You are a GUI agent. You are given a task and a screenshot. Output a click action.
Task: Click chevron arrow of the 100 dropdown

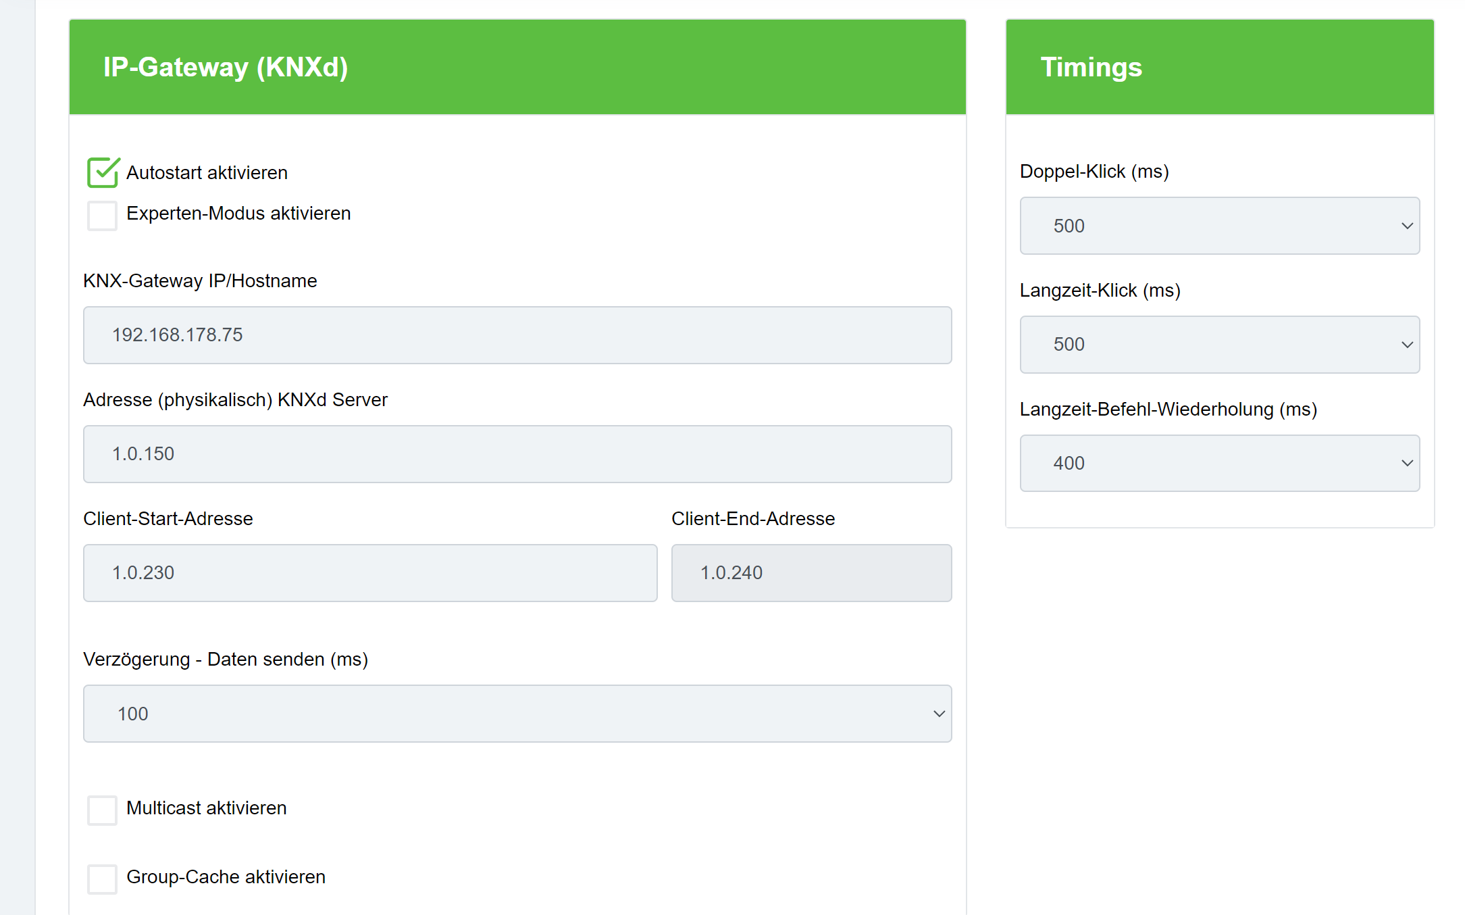(939, 714)
